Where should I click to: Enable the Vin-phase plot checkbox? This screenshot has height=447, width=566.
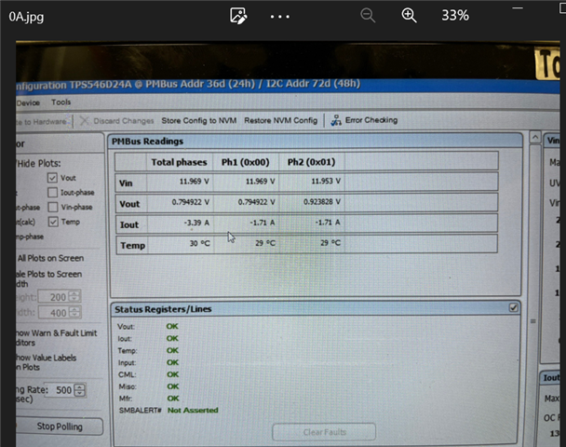click(53, 207)
